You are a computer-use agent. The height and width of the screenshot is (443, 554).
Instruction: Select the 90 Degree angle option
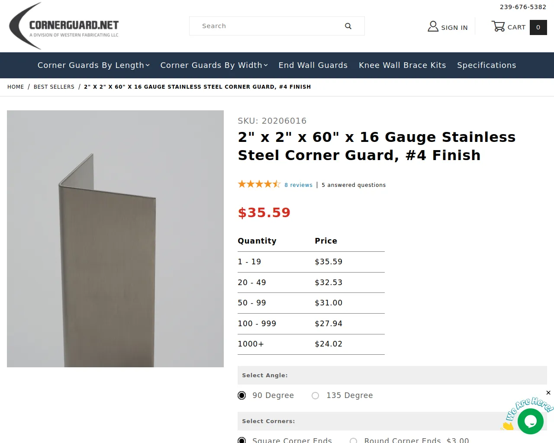242,395
